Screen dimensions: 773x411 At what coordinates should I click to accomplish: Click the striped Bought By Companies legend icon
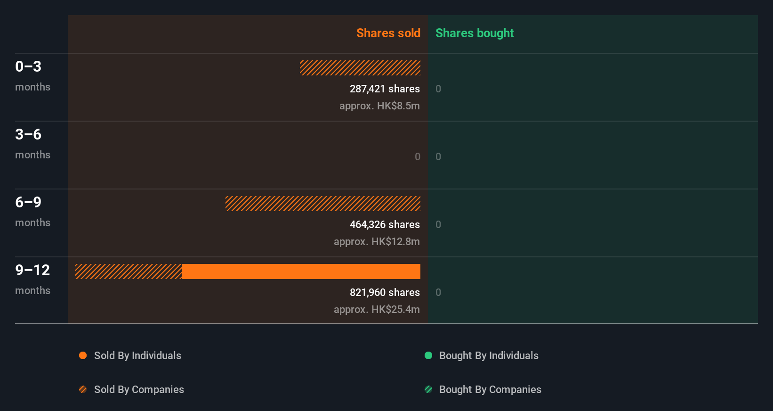pyautogui.click(x=428, y=389)
